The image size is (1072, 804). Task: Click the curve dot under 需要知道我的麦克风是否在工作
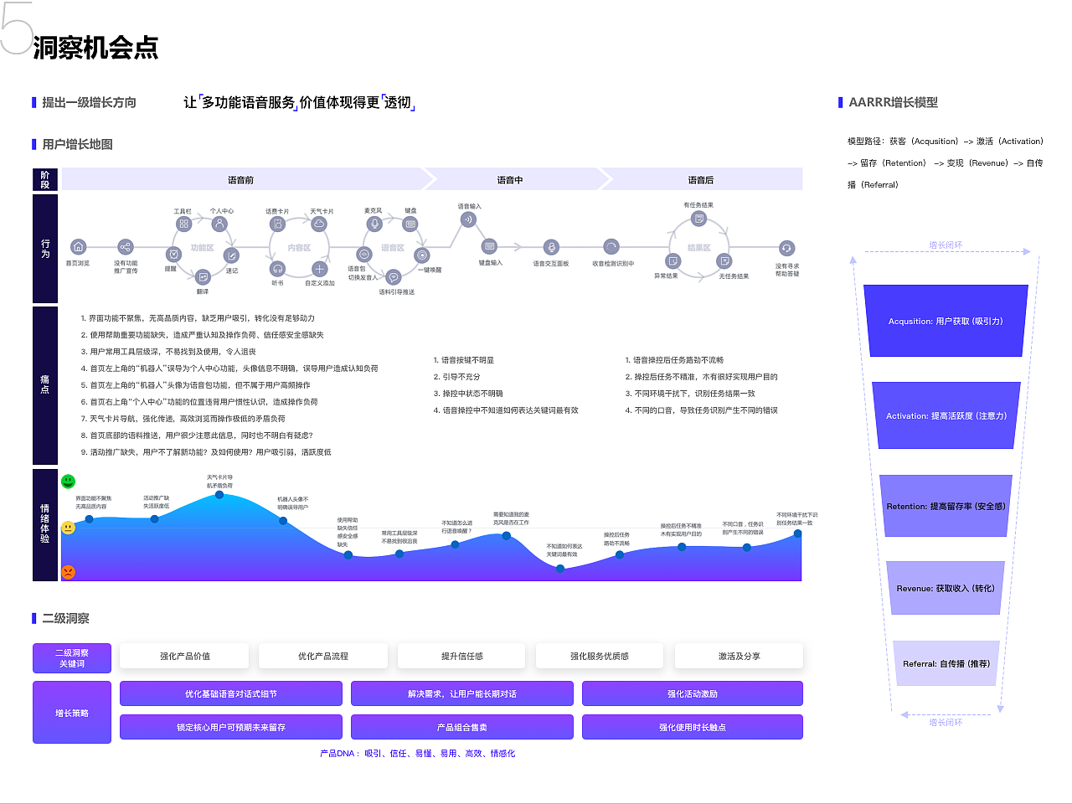click(507, 536)
